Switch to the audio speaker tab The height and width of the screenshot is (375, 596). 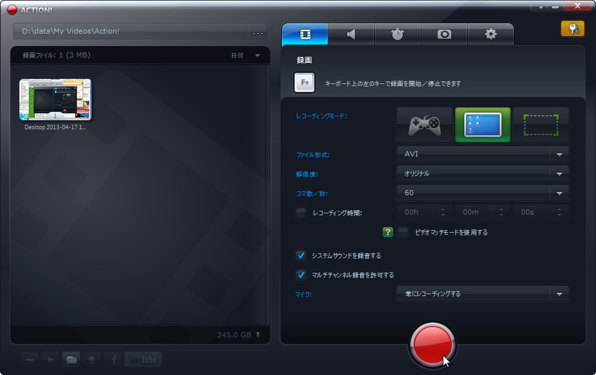click(x=351, y=34)
